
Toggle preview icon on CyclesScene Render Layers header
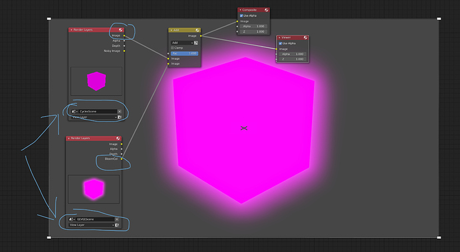point(121,30)
